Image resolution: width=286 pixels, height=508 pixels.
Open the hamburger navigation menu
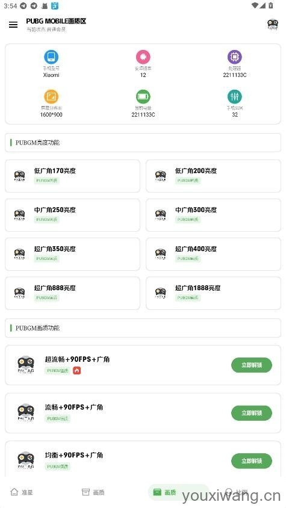(x=13, y=25)
